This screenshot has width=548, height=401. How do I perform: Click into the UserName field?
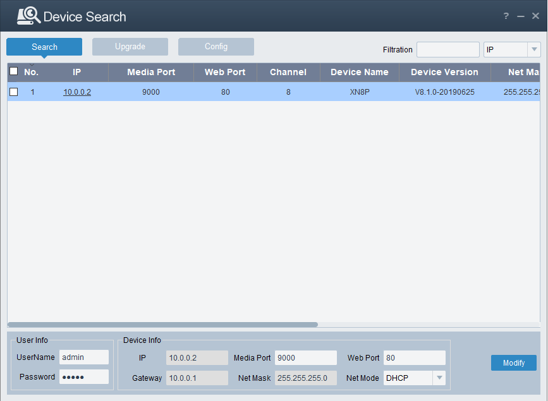pyautogui.click(x=83, y=357)
